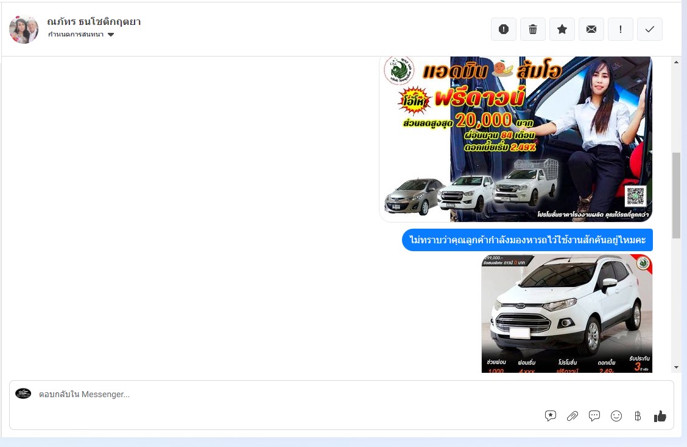Mark conversation with the star icon

click(x=562, y=29)
